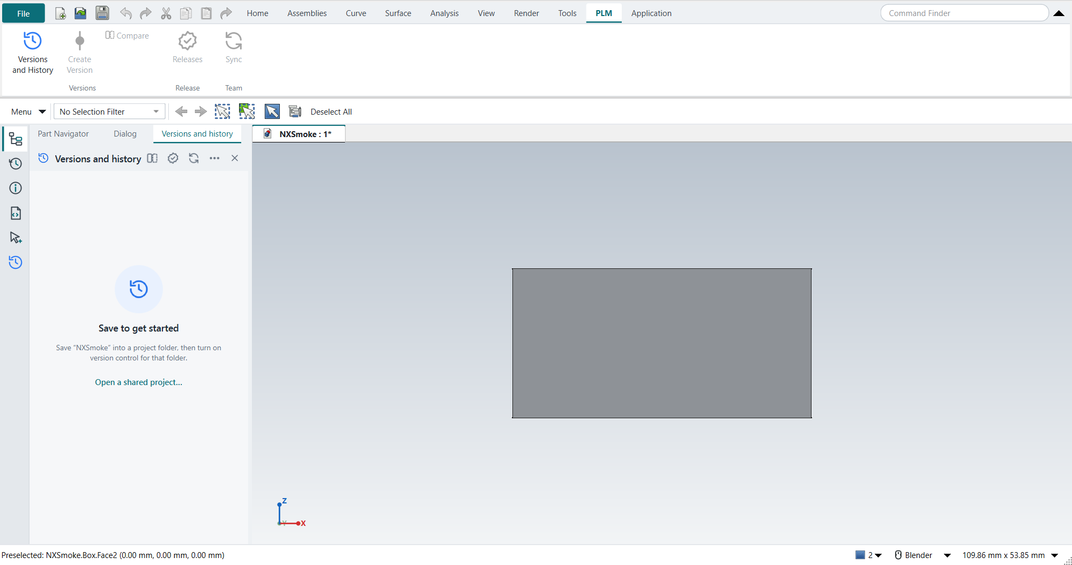Click the Copy icon in quick toolbar
Viewport: 1072px width, 565px height.
pos(186,13)
